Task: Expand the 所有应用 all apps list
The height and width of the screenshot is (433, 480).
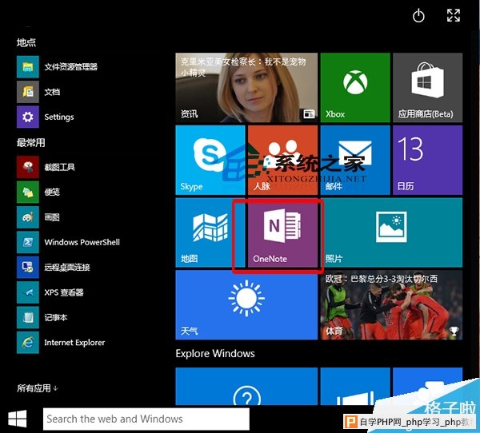Action: [x=37, y=388]
